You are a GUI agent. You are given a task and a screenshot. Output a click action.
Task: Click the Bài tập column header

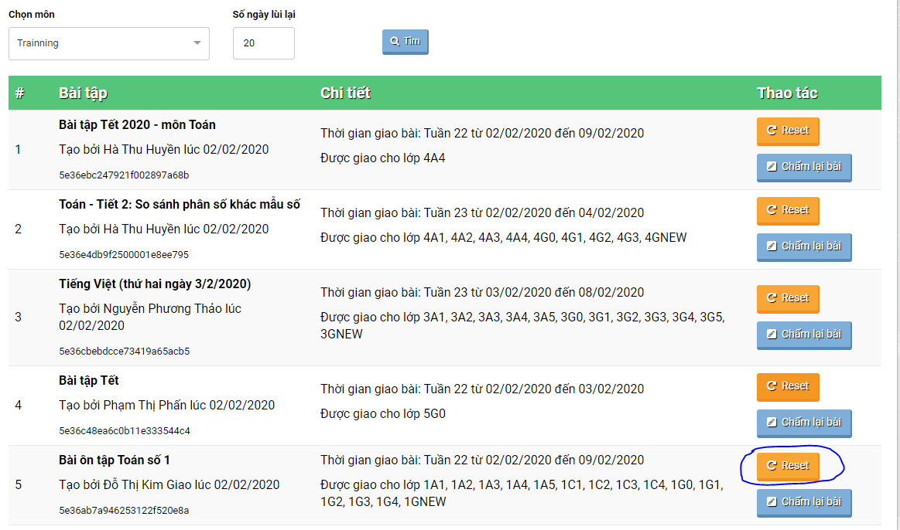point(83,93)
